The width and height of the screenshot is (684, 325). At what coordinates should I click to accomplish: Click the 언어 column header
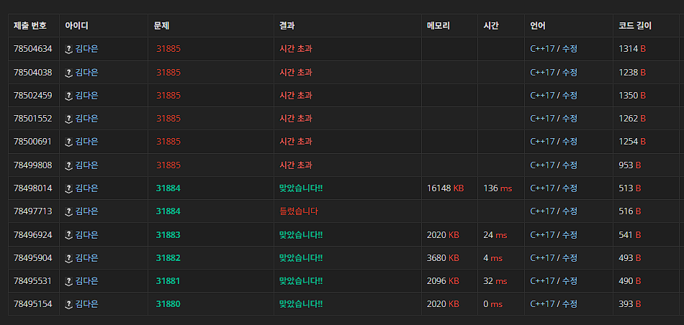(x=538, y=26)
